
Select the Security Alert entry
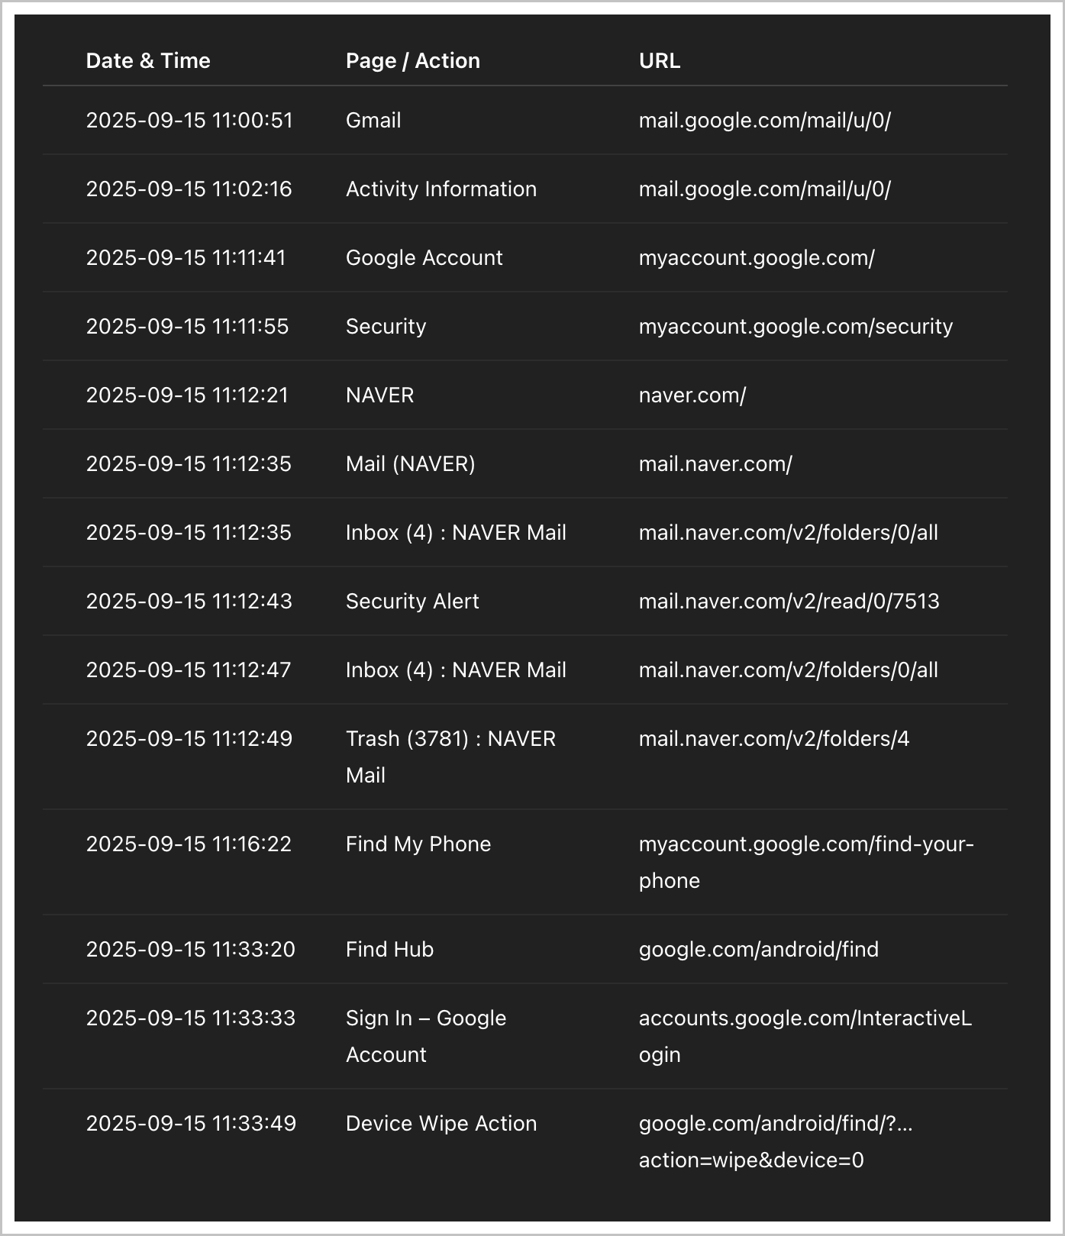click(x=412, y=602)
